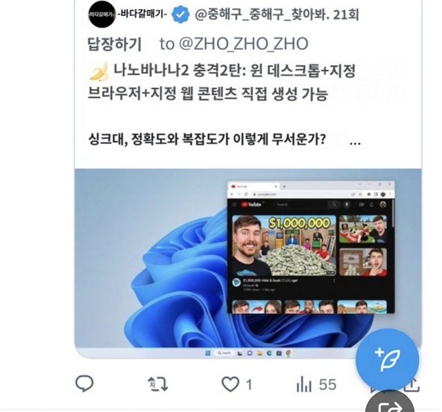
Task: Tap the reply speech bubble icon
Action: click(x=84, y=384)
